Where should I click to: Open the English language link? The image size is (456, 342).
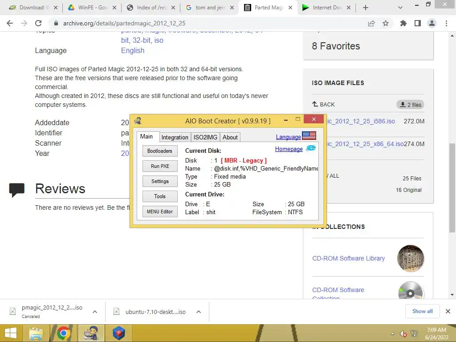tap(133, 51)
